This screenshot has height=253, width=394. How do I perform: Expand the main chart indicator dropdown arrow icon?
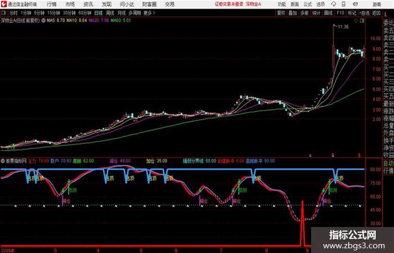pos(43,20)
